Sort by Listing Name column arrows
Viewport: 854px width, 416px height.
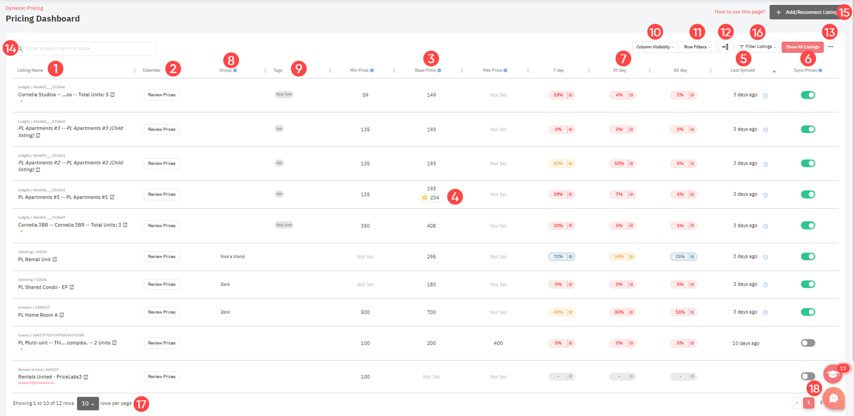click(134, 71)
